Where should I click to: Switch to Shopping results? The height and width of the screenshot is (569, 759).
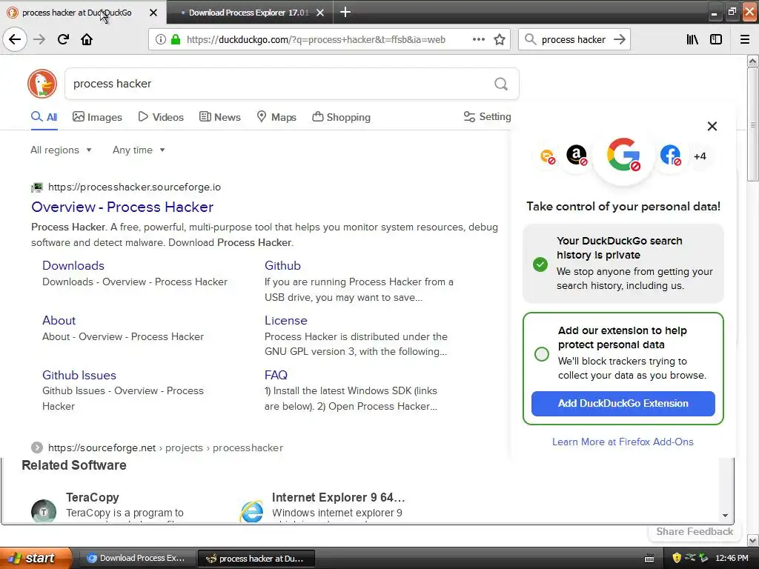[x=341, y=117]
